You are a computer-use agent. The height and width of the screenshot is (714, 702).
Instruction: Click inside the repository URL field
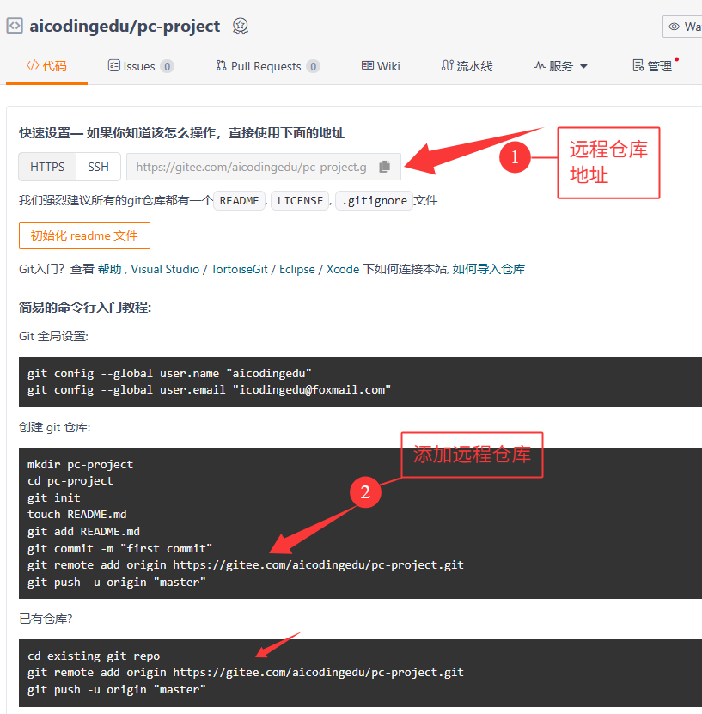click(x=251, y=167)
